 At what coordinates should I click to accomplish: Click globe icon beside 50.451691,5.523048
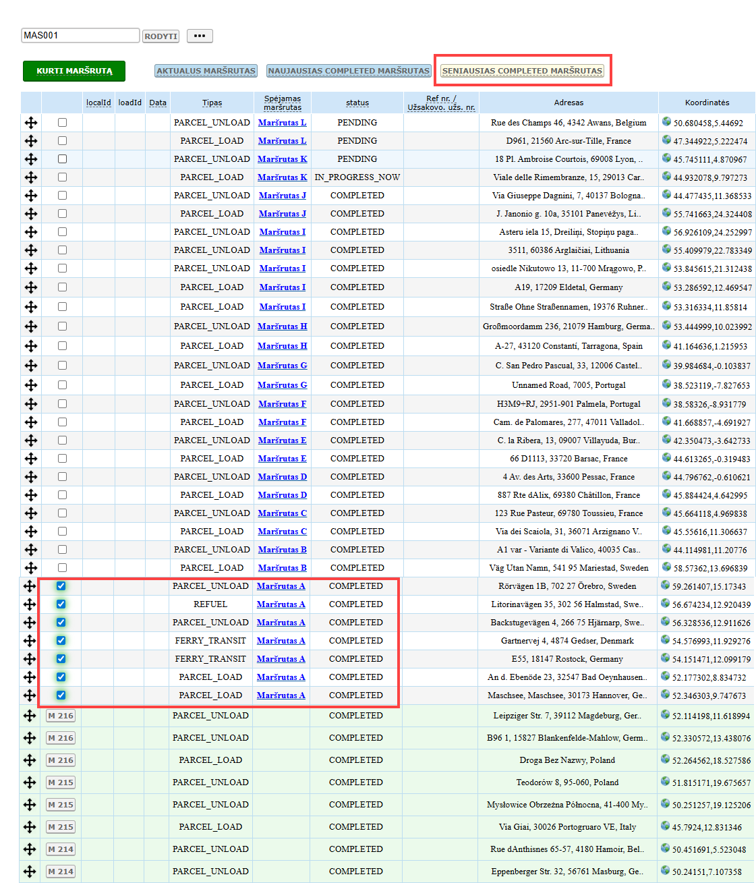665,849
